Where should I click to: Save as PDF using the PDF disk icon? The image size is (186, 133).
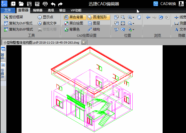37,4
